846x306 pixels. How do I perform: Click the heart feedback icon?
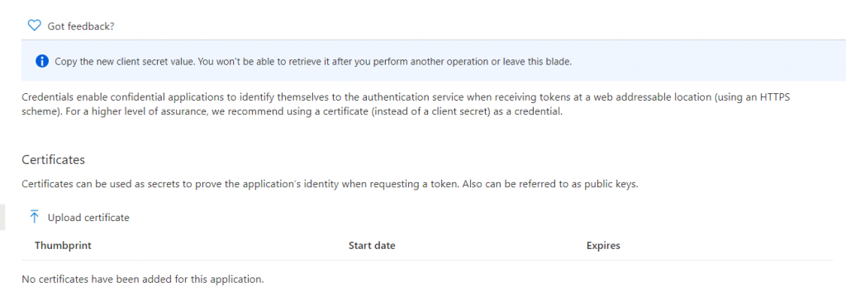coord(34,26)
